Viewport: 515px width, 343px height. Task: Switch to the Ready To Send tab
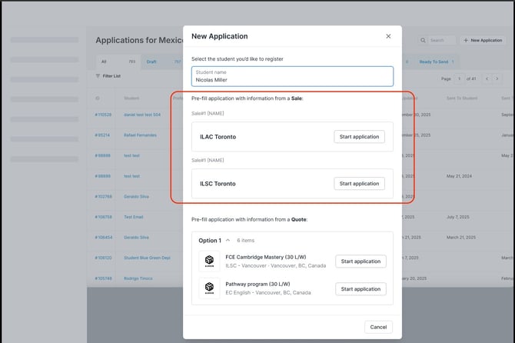[x=434, y=62]
